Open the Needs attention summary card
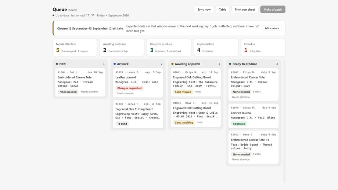Screen dimensions: 338x190 click(x=75, y=48)
